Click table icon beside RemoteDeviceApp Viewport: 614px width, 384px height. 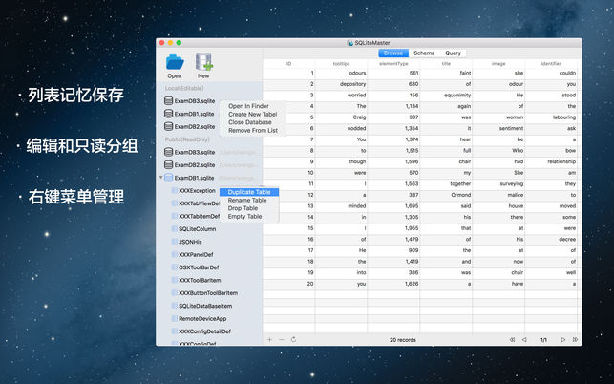[x=175, y=318]
